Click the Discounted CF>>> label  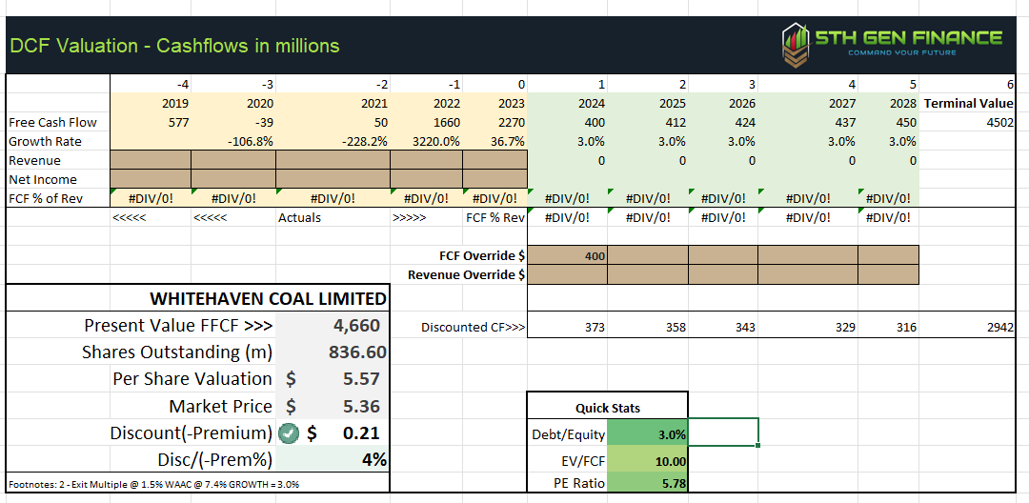pyautogui.click(x=473, y=327)
